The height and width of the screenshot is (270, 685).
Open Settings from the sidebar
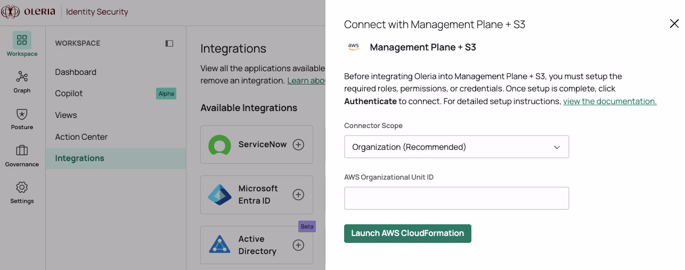[x=22, y=192]
